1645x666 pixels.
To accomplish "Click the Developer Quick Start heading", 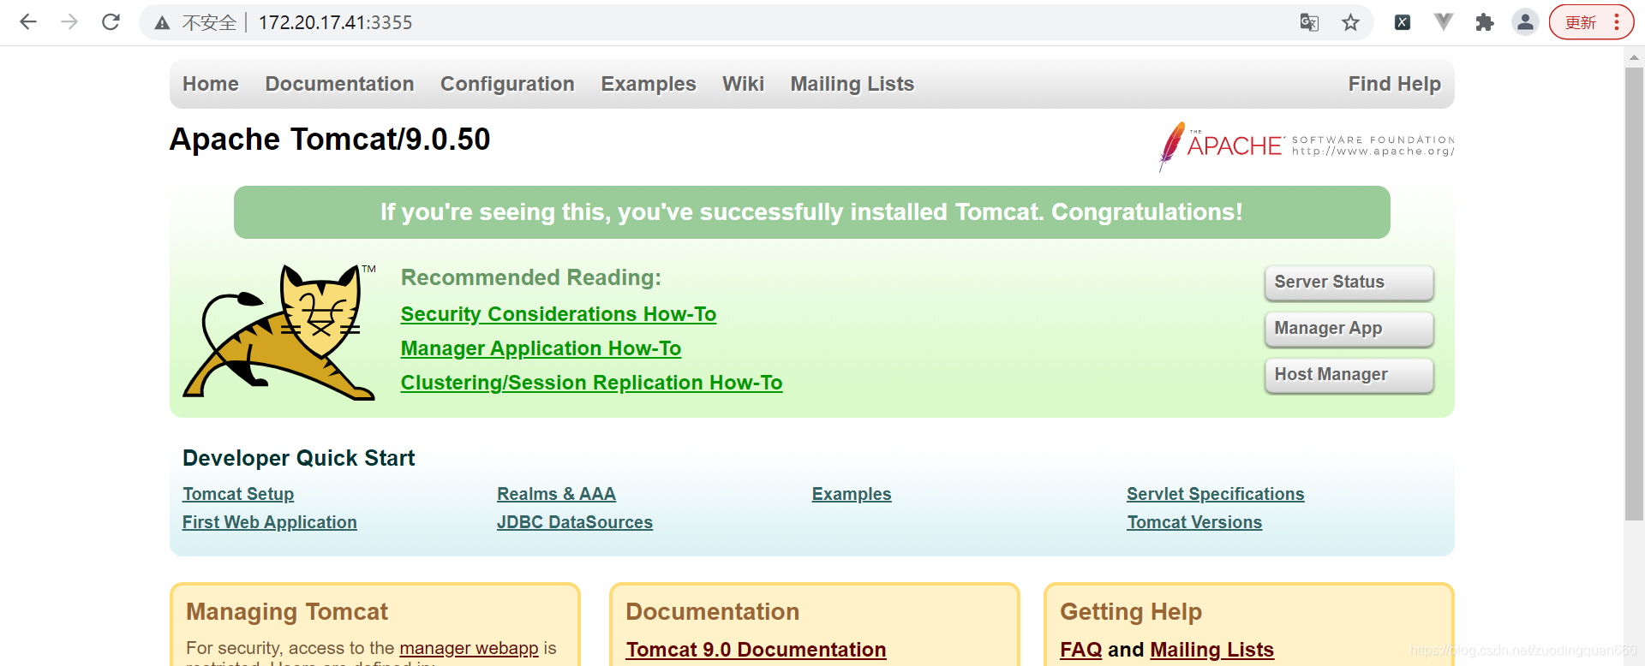I will pos(298,458).
